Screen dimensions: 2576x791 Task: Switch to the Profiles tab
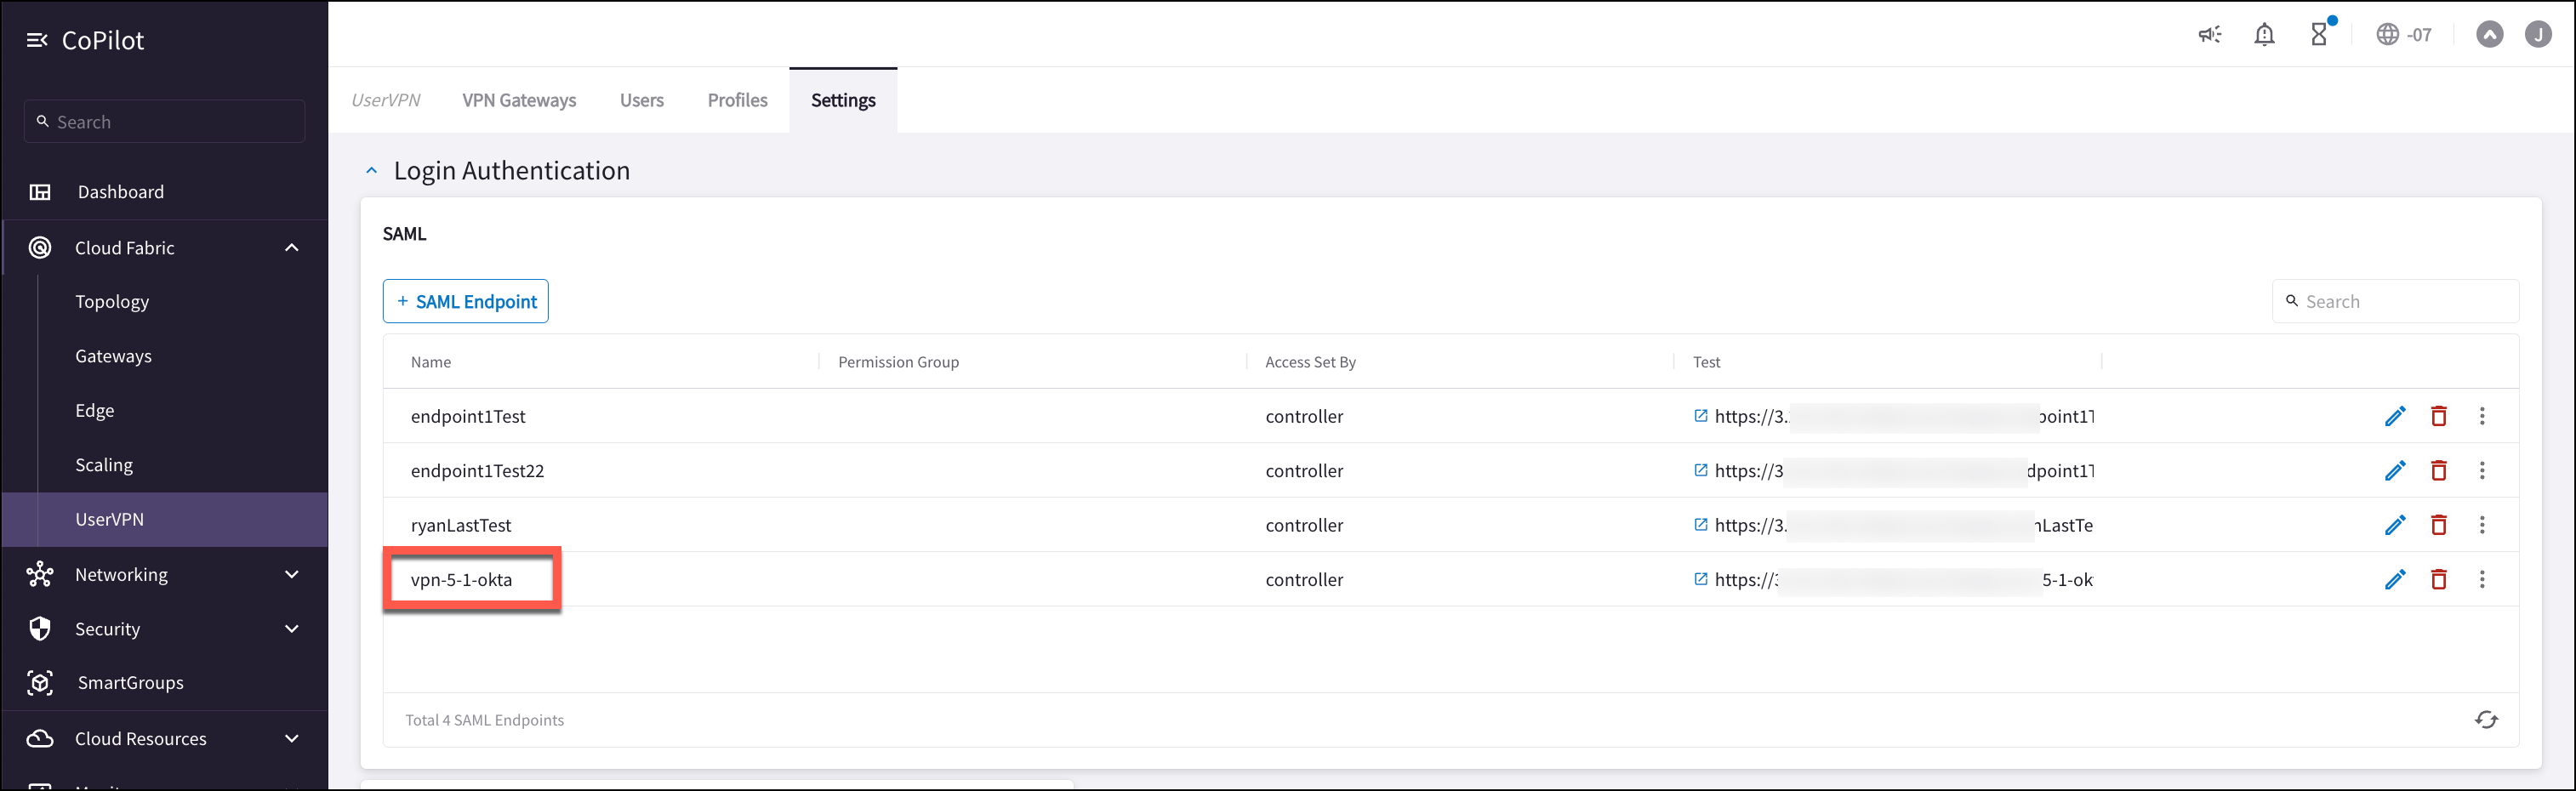point(737,100)
